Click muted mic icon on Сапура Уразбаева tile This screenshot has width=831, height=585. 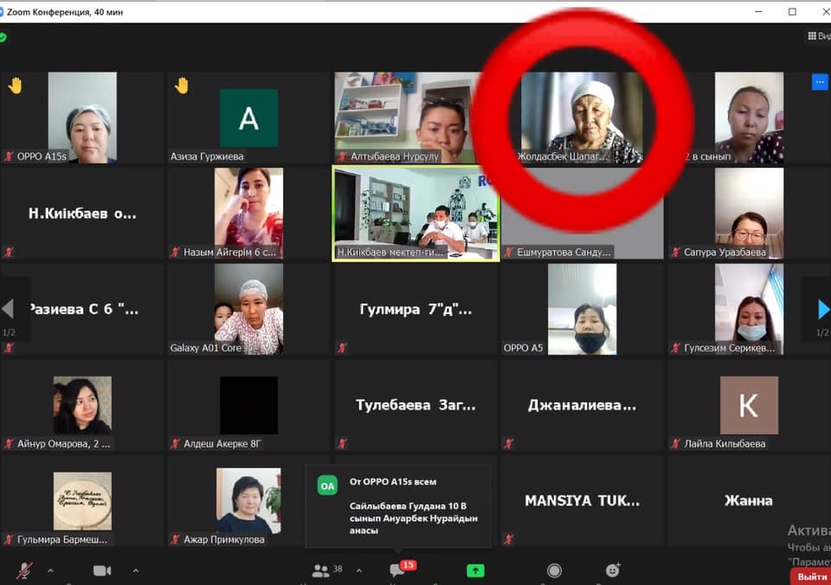point(675,252)
